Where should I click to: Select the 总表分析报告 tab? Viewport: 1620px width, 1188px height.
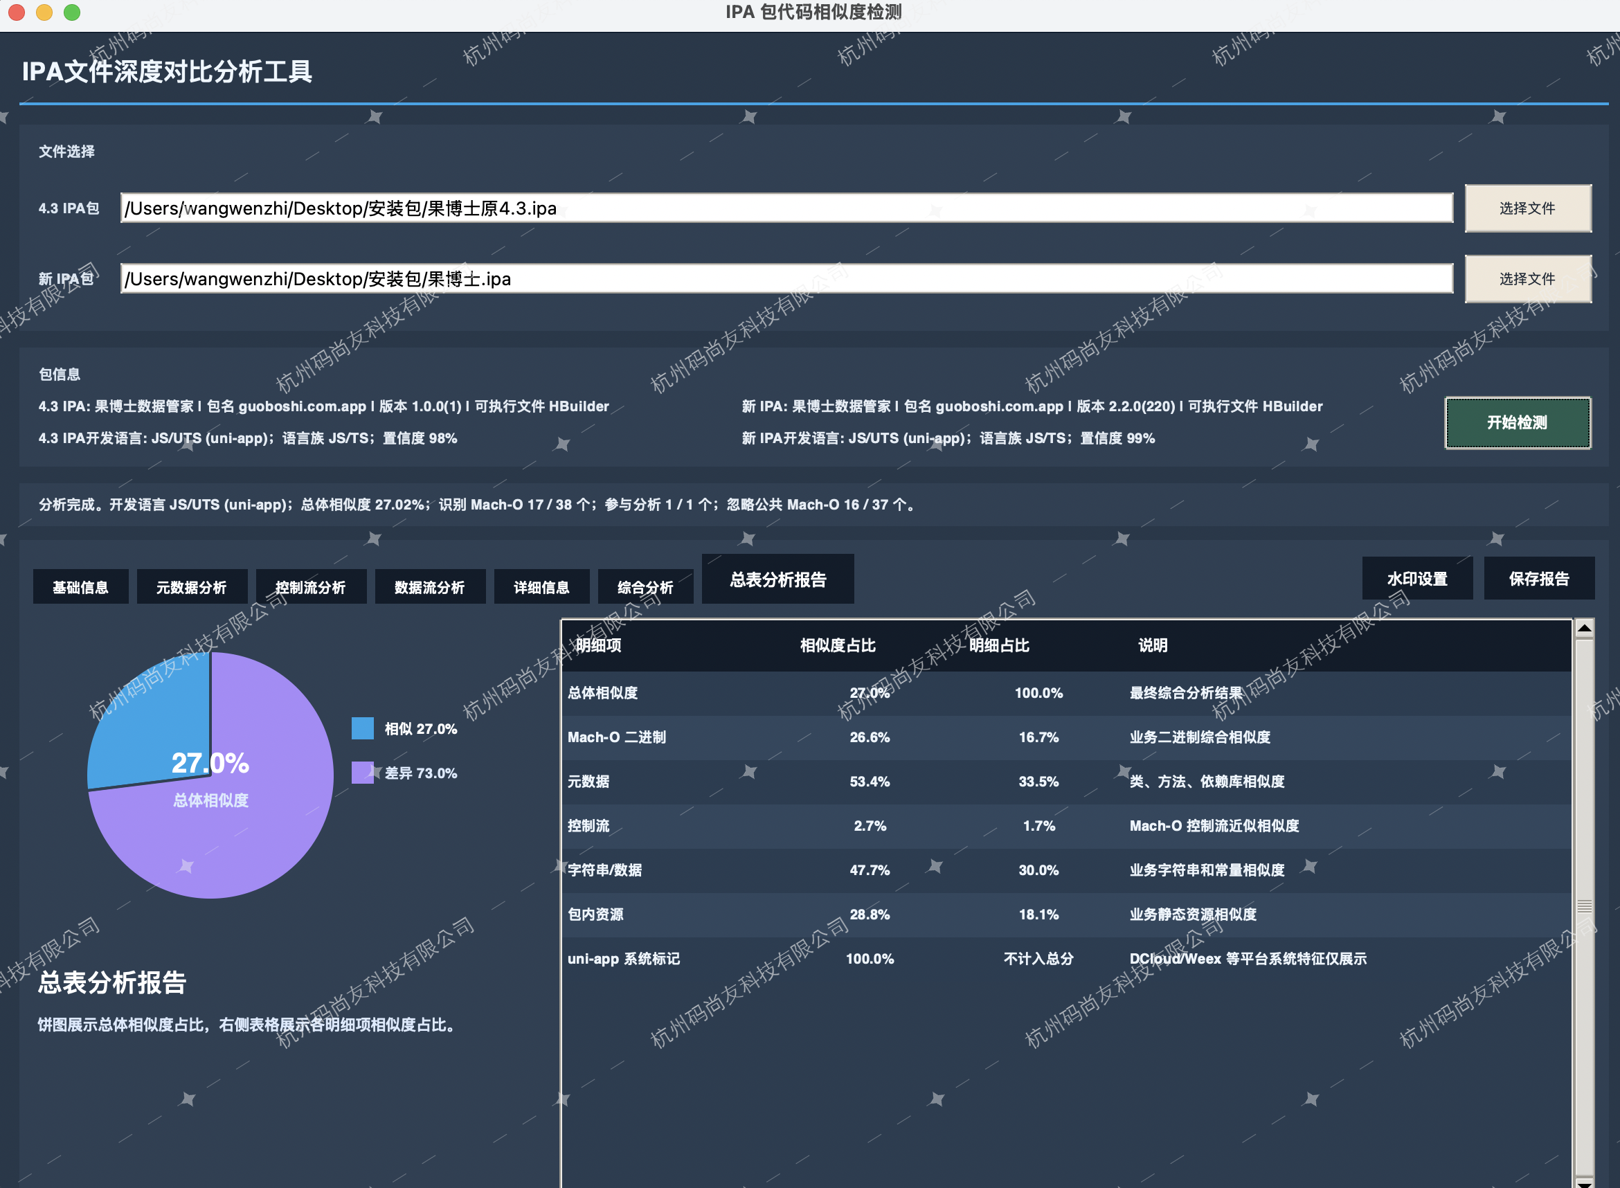(x=778, y=579)
